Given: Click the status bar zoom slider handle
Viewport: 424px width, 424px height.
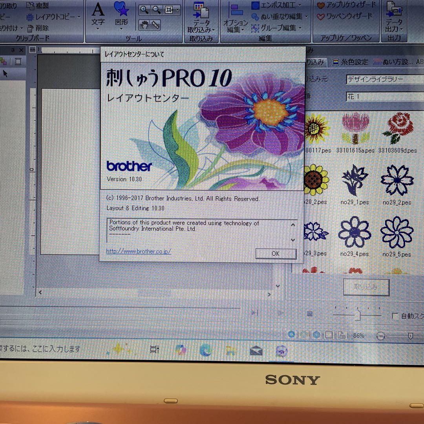Looking at the screenshot, I should (410, 336).
